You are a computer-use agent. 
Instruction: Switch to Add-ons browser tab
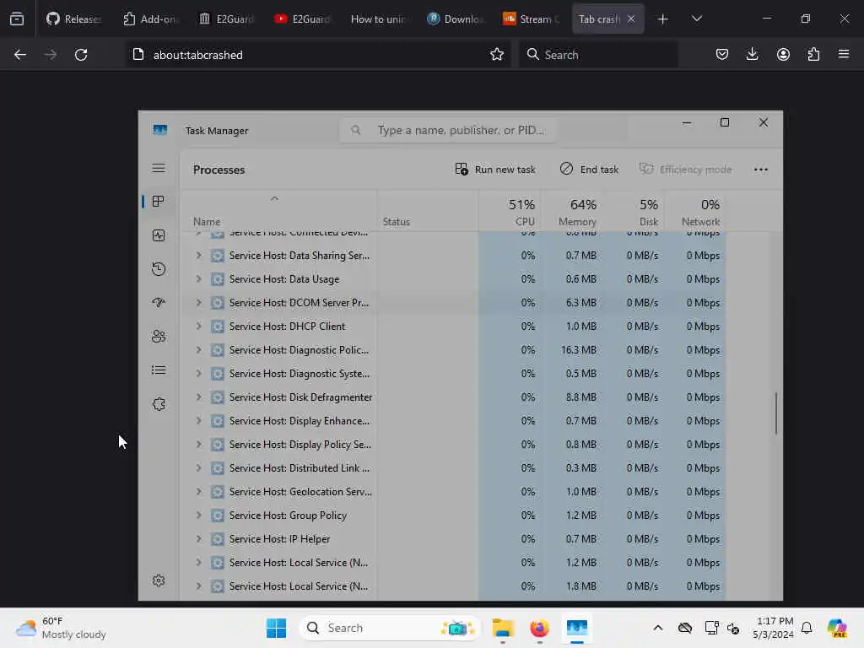coord(150,19)
